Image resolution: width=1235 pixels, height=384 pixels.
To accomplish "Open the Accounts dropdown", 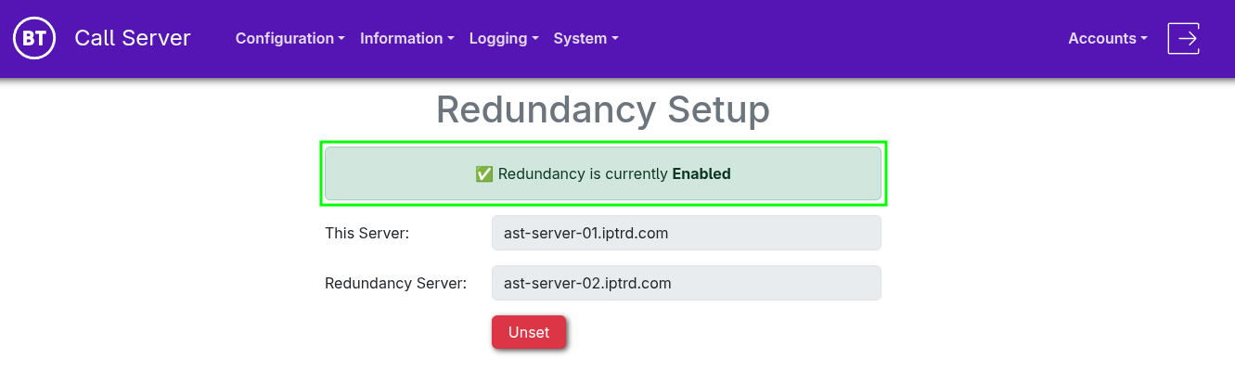I will point(1108,38).
